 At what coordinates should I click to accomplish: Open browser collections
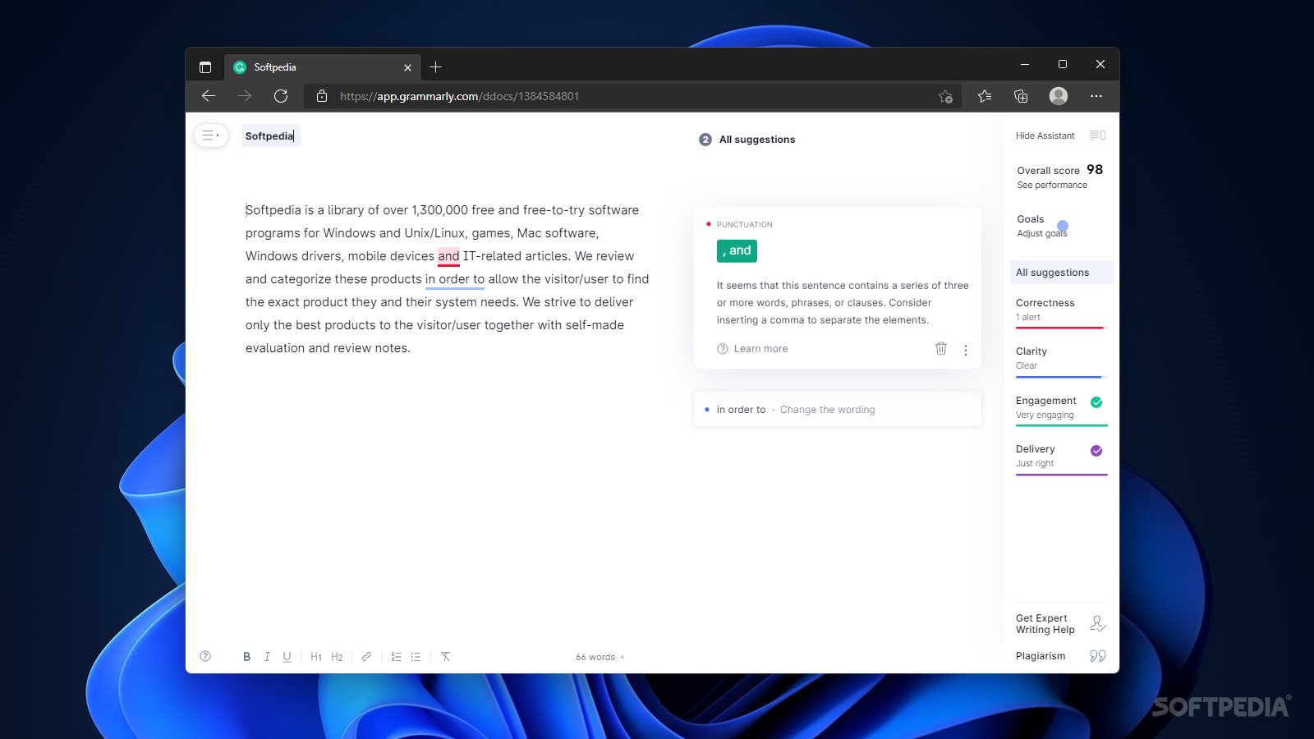tap(1021, 96)
